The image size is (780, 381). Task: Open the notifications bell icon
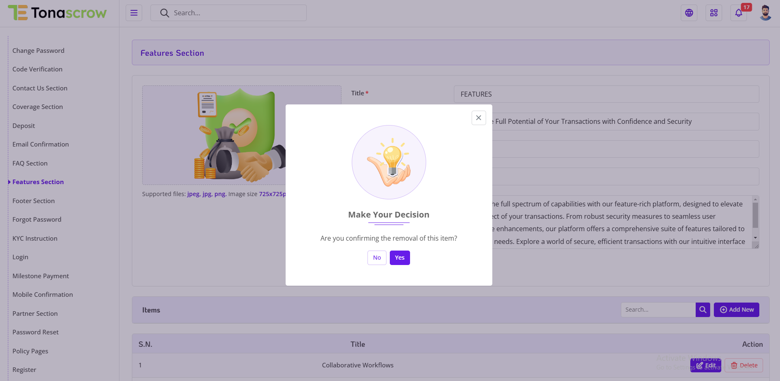(x=738, y=13)
